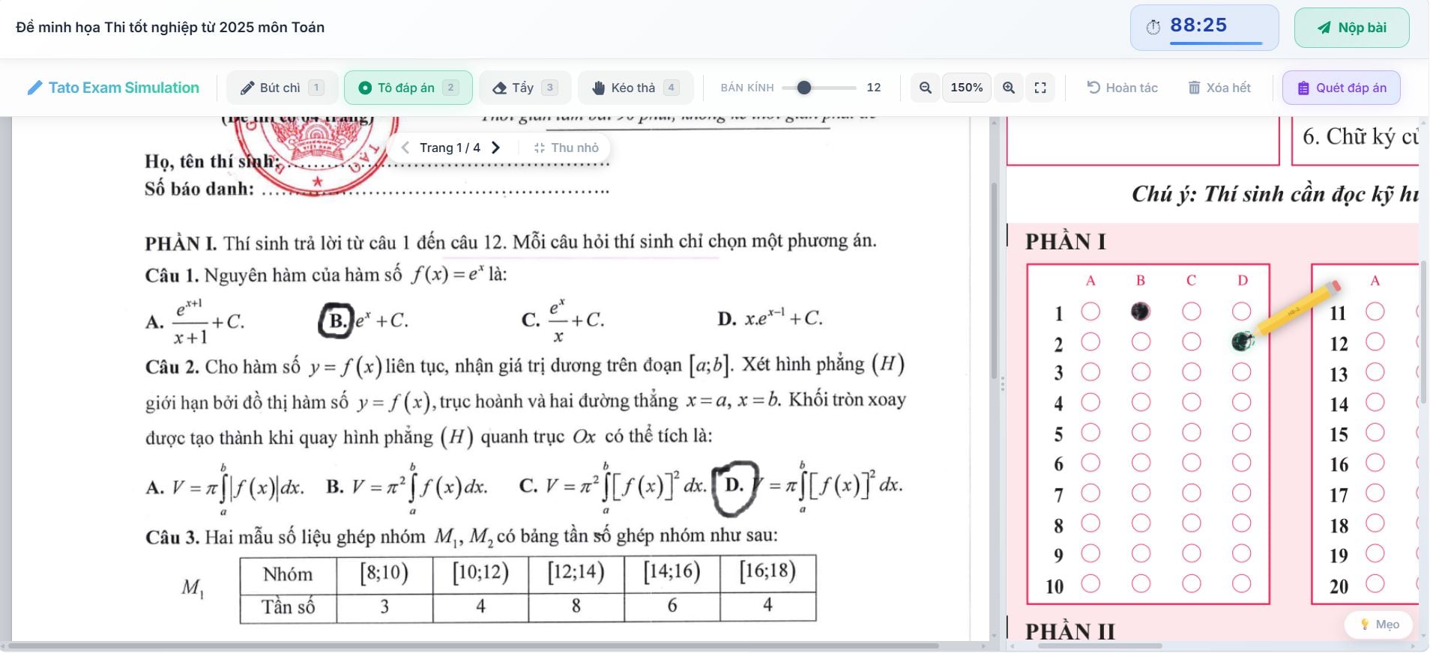Image resolution: width=1430 pixels, height=653 pixels.
Task: Fill bubble A for question 7
Action: click(1090, 493)
